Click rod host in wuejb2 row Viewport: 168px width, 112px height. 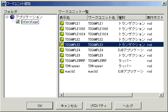point(150,71)
